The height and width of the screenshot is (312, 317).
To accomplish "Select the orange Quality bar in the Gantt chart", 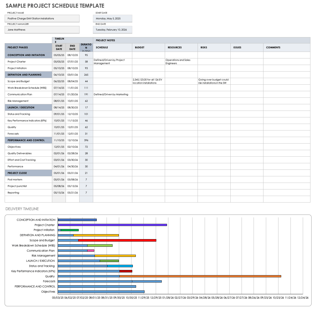I will (x=199, y=276).
